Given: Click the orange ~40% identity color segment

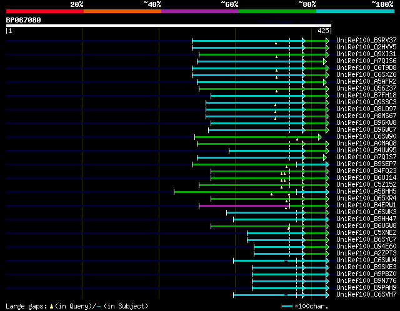Looking at the screenshot, I should 122,11.
